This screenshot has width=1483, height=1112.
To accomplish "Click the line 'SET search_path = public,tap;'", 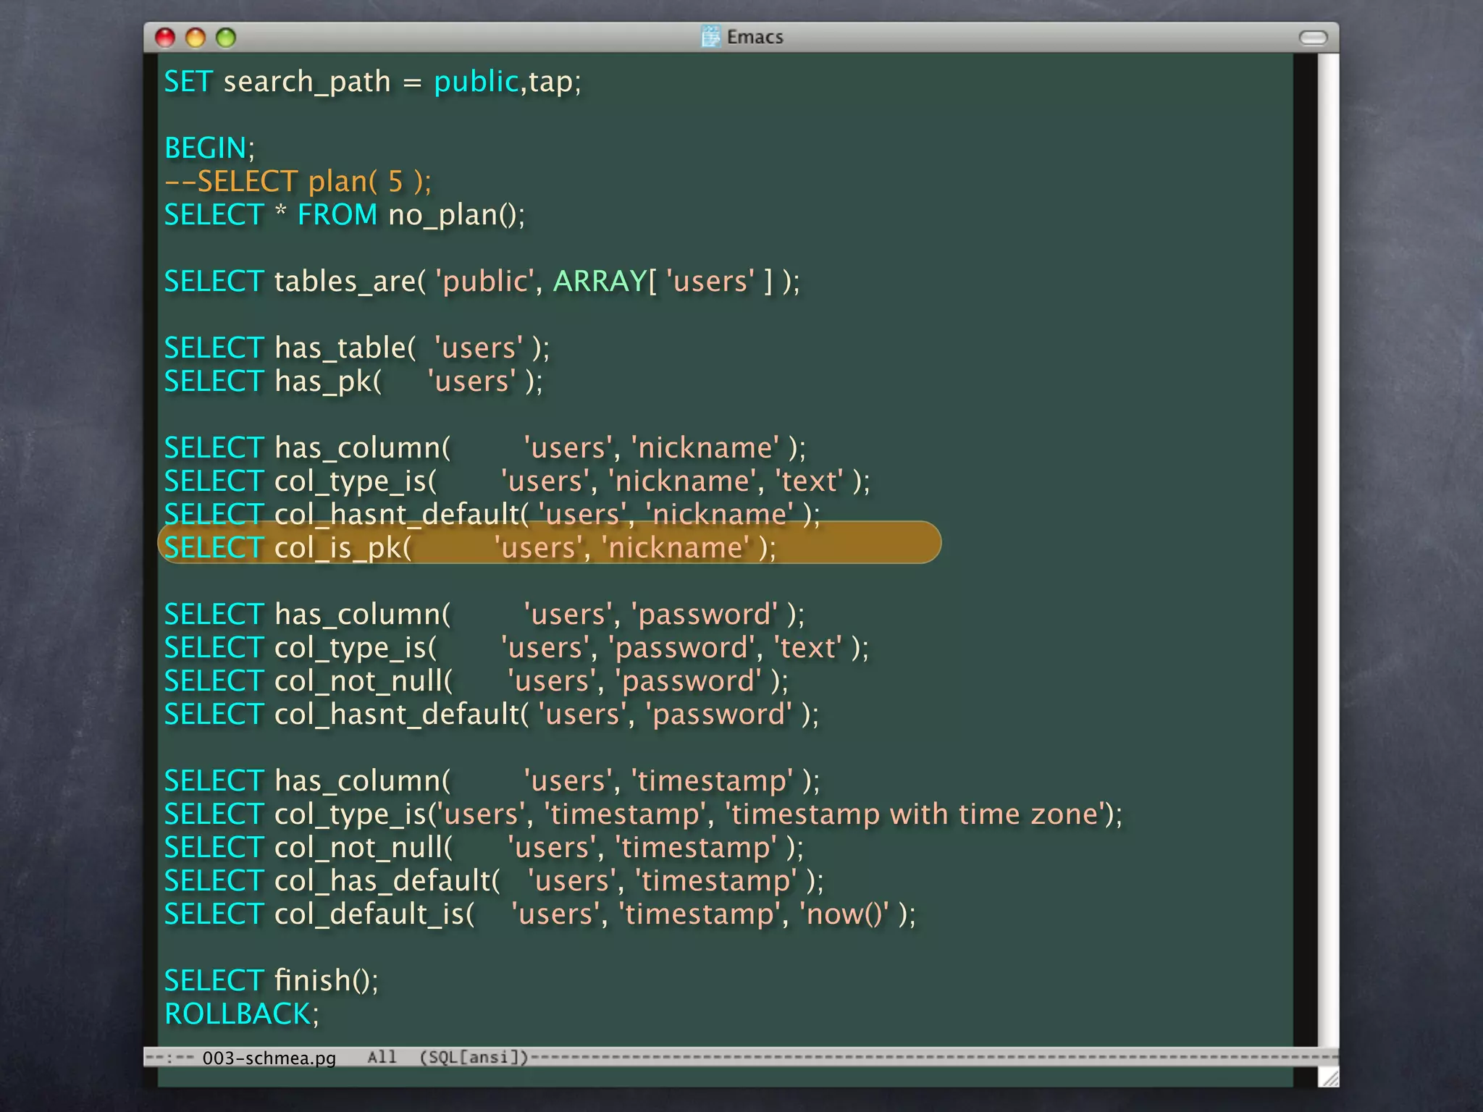I will pos(372,82).
